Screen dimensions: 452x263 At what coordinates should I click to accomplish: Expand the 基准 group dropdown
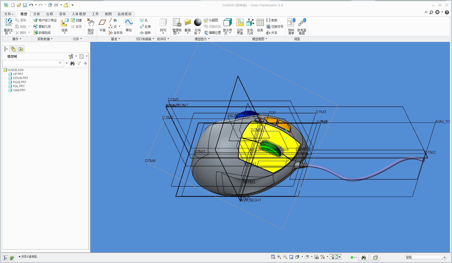coord(115,39)
